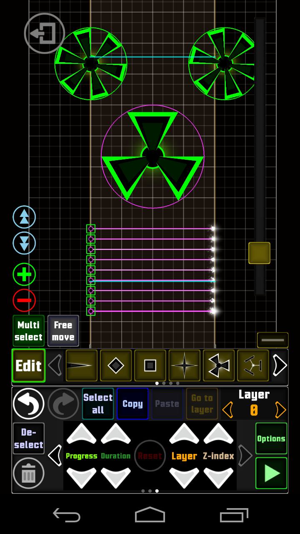This screenshot has width=300, height=534.
Task: Pick the square shape object
Action: [150, 366]
